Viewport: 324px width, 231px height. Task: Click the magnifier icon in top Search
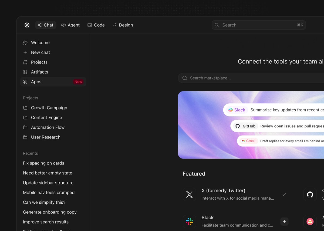[x=217, y=25]
